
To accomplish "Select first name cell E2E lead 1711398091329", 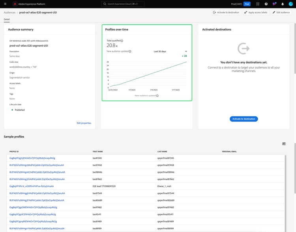I will 104,186.
